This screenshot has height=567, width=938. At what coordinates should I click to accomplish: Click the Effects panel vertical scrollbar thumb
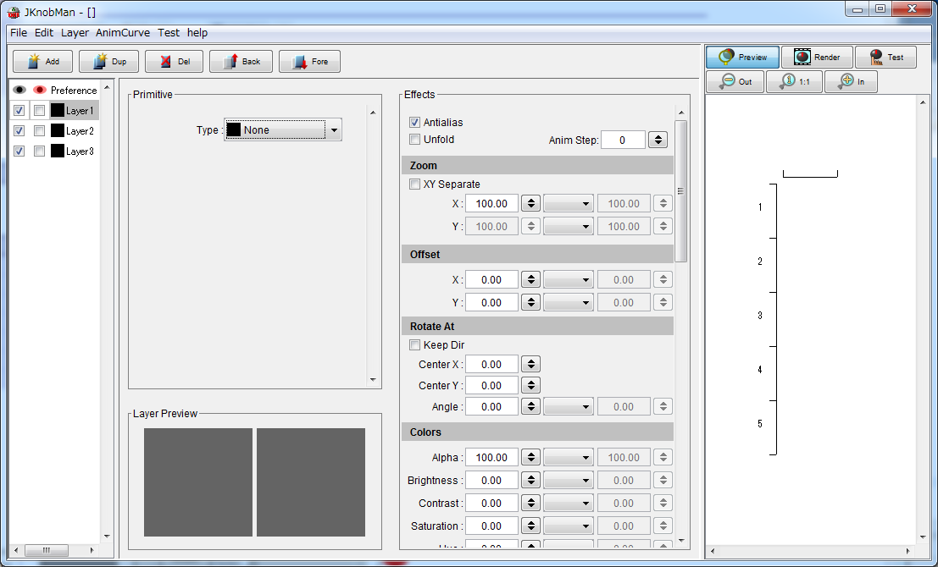click(680, 191)
